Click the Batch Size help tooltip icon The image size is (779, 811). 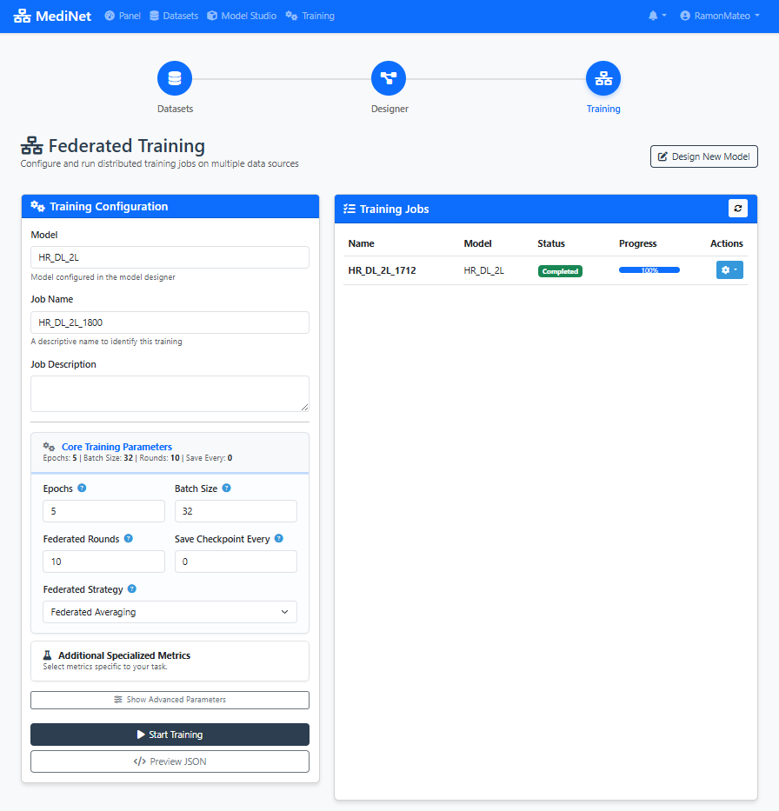[226, 488]
